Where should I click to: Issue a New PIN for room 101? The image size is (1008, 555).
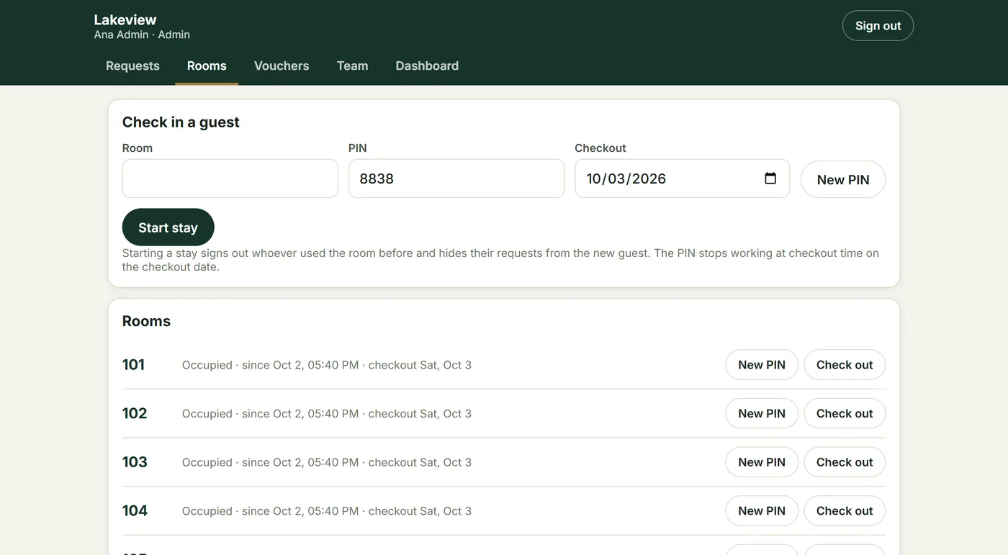click(x=762, y=365)
